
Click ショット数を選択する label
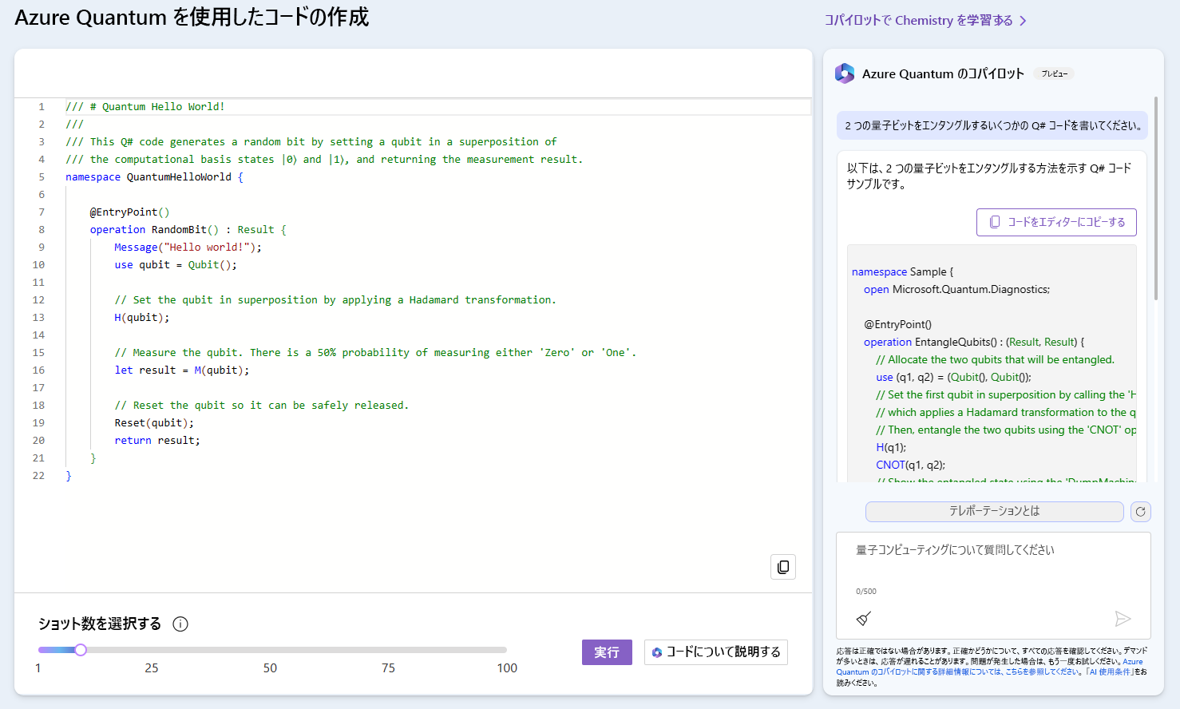pos(100,624)
